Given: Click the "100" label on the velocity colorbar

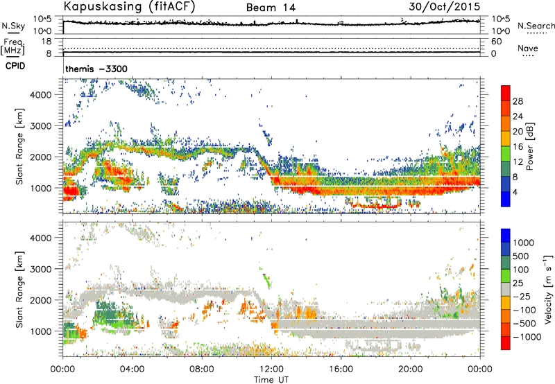Looking at the screenshot, I should pyautogui.click(x=522, y=270).
